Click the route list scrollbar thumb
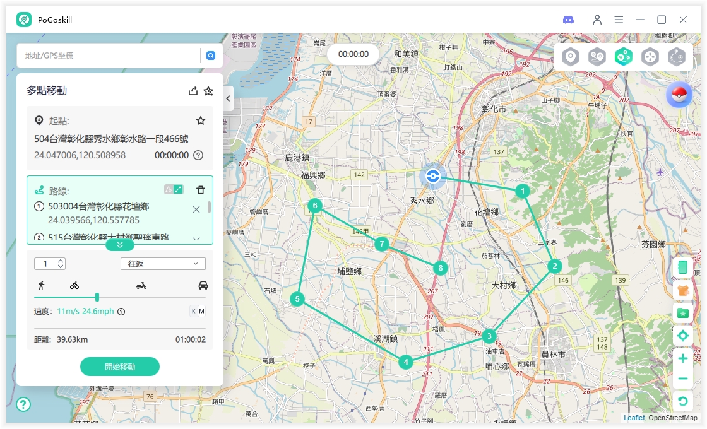707x429 pixels. pos(209,207)
